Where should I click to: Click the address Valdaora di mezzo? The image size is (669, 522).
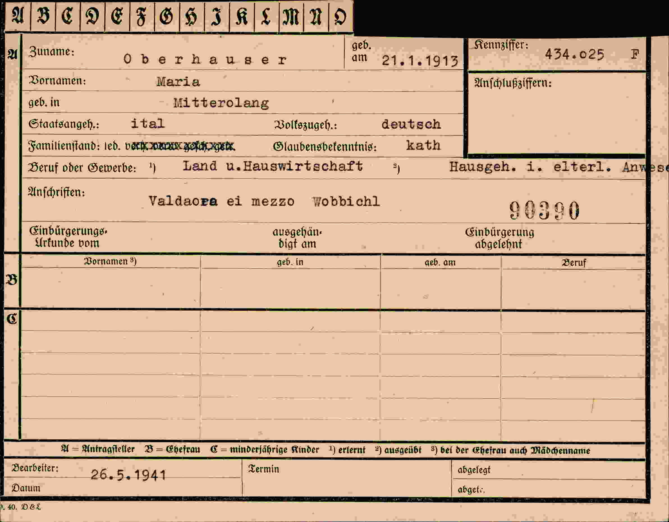pyautogui.click(x=221, y=201)
